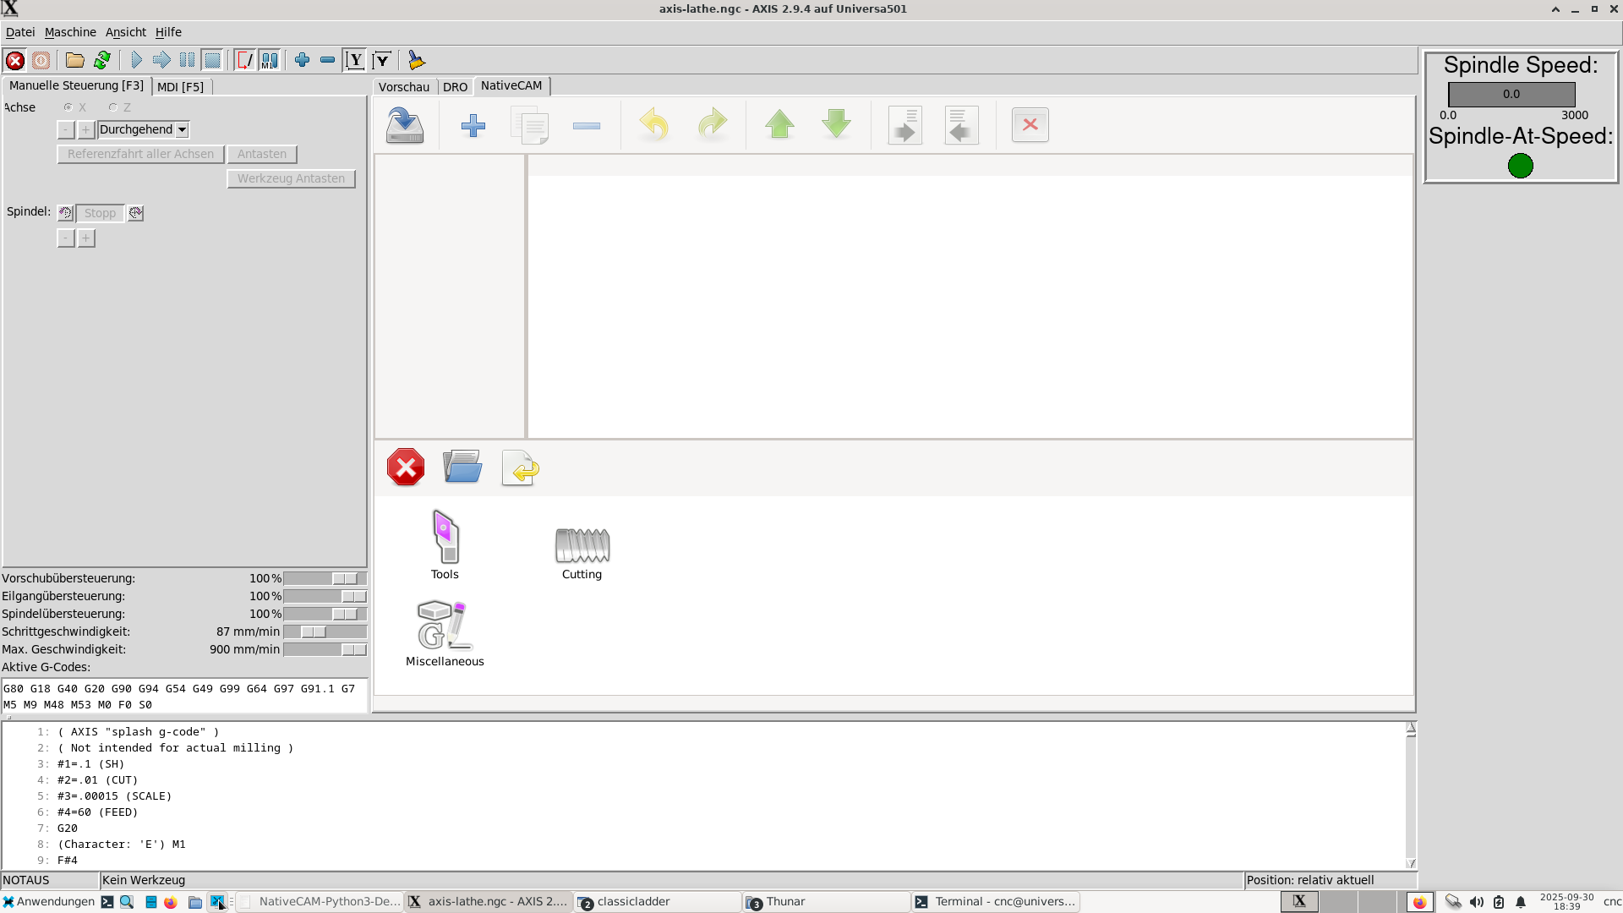Toggle the emergency stop button

click(15, 60)
